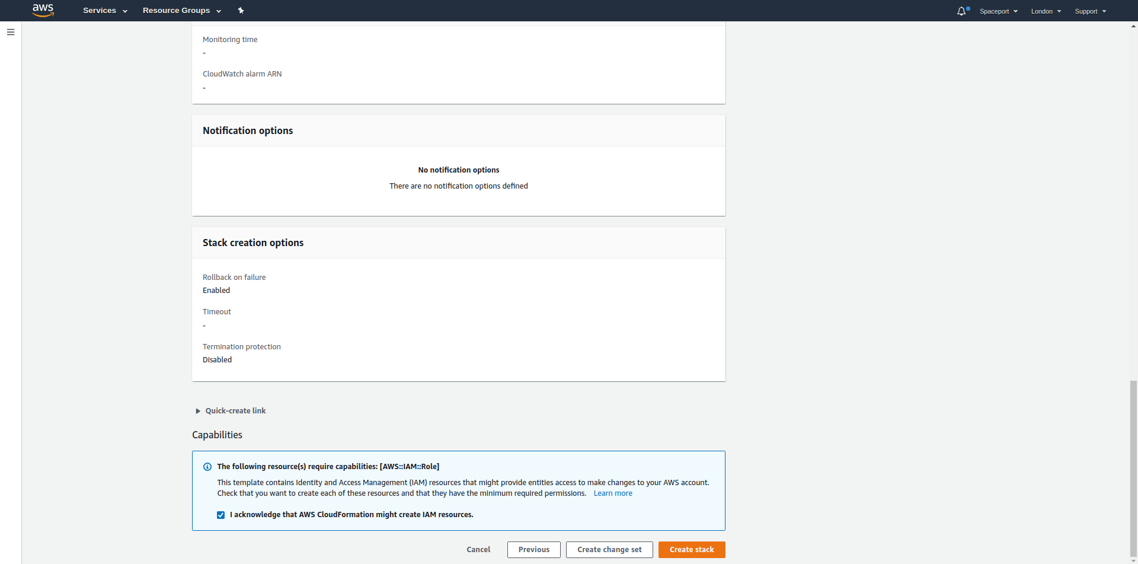Click the Notification options heading

(248, 130)
